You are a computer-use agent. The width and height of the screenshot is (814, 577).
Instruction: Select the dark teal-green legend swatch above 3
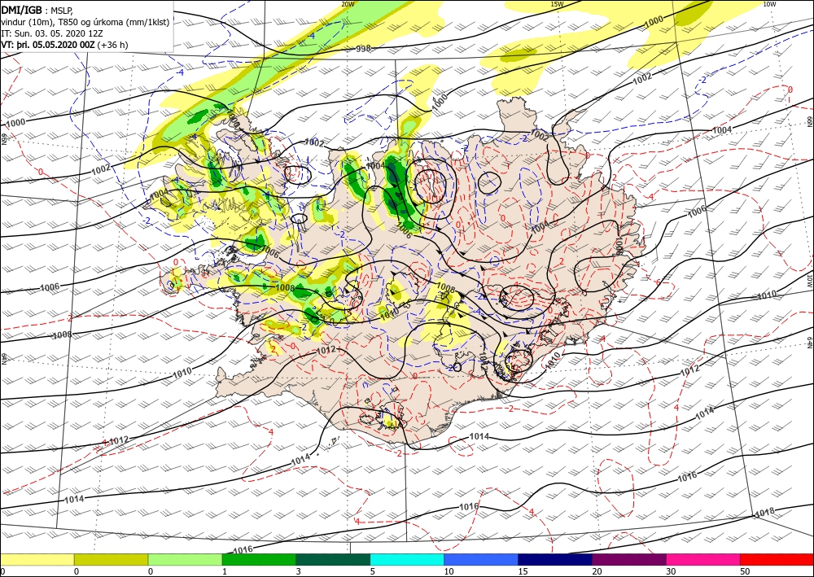[x=333, y=560]
